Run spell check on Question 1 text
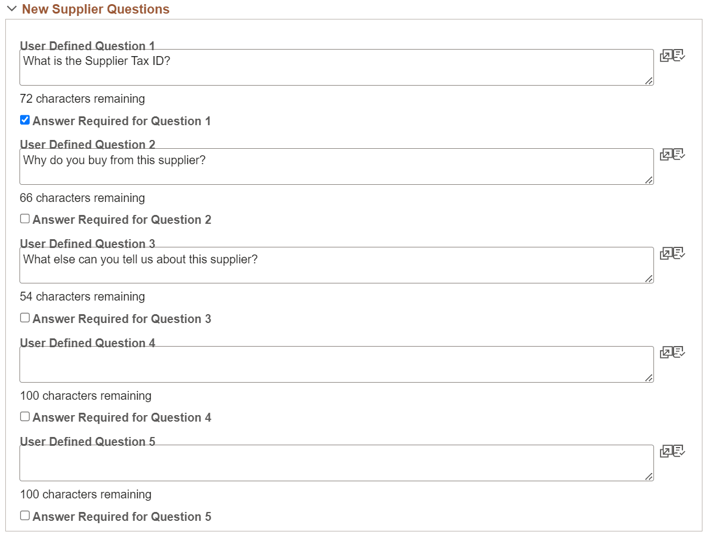The width and height of the screenshot is (706, 535). [x=678, y=55]
